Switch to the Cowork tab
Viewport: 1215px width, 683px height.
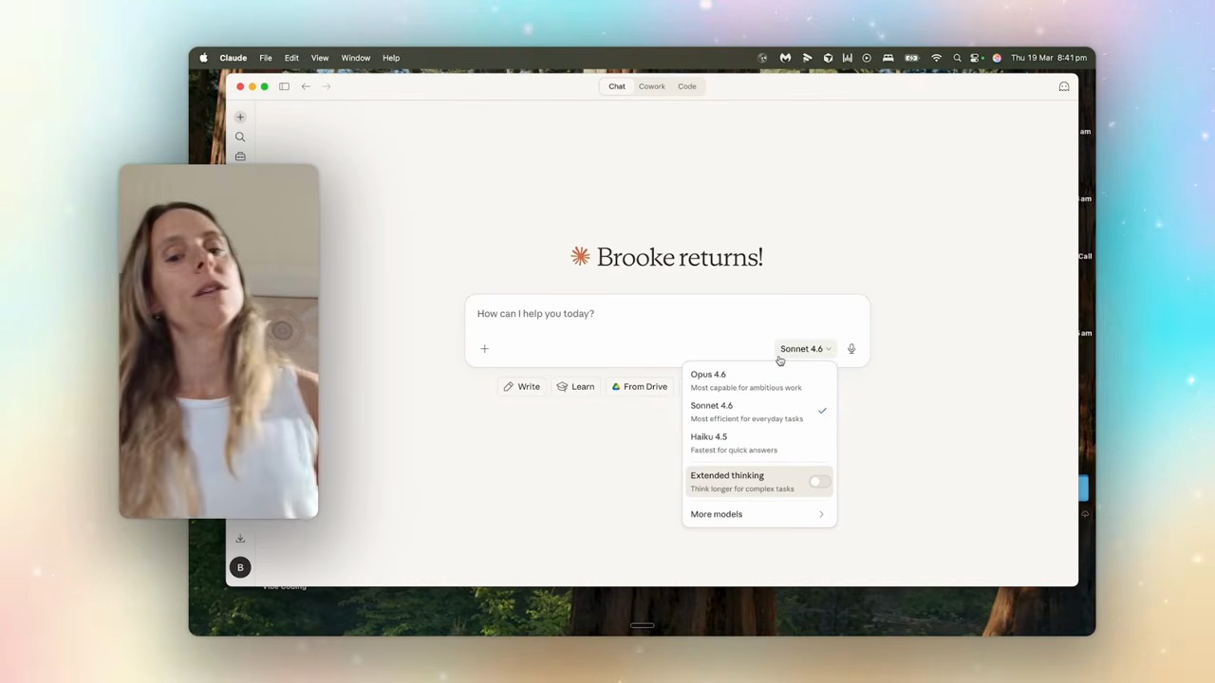652,86
